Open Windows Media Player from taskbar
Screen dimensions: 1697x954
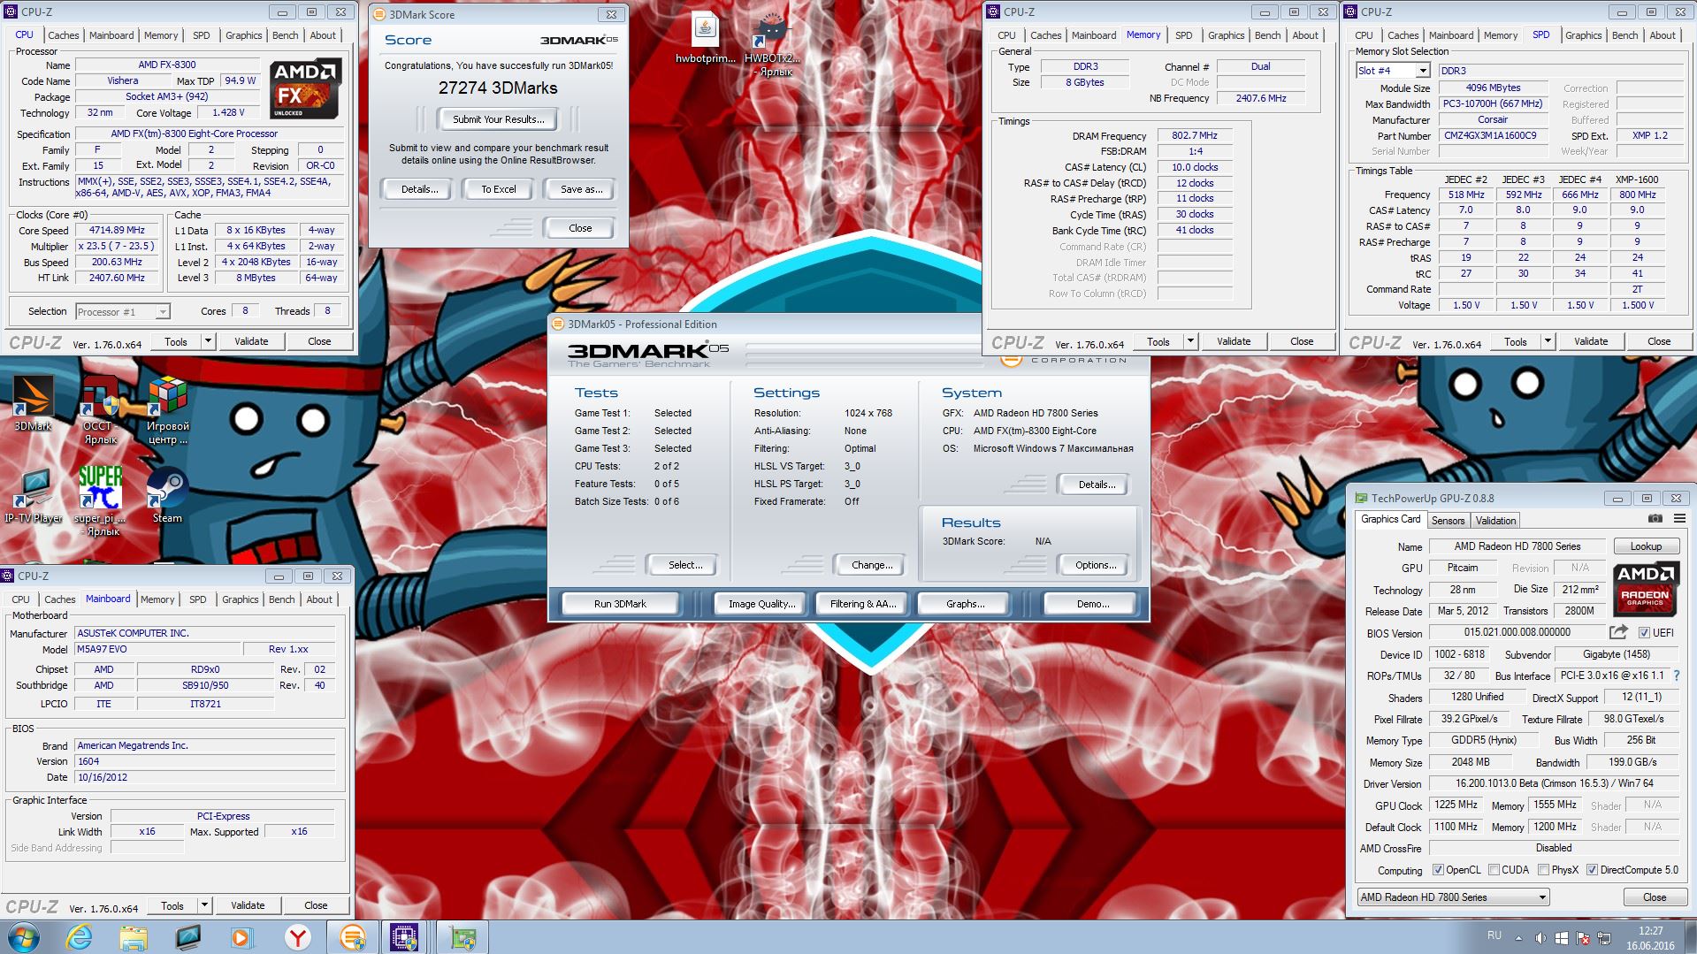tap(241, 936)
